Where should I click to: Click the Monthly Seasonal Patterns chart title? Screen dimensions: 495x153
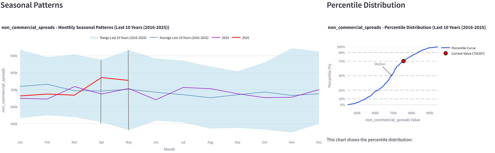pos(85,27)
